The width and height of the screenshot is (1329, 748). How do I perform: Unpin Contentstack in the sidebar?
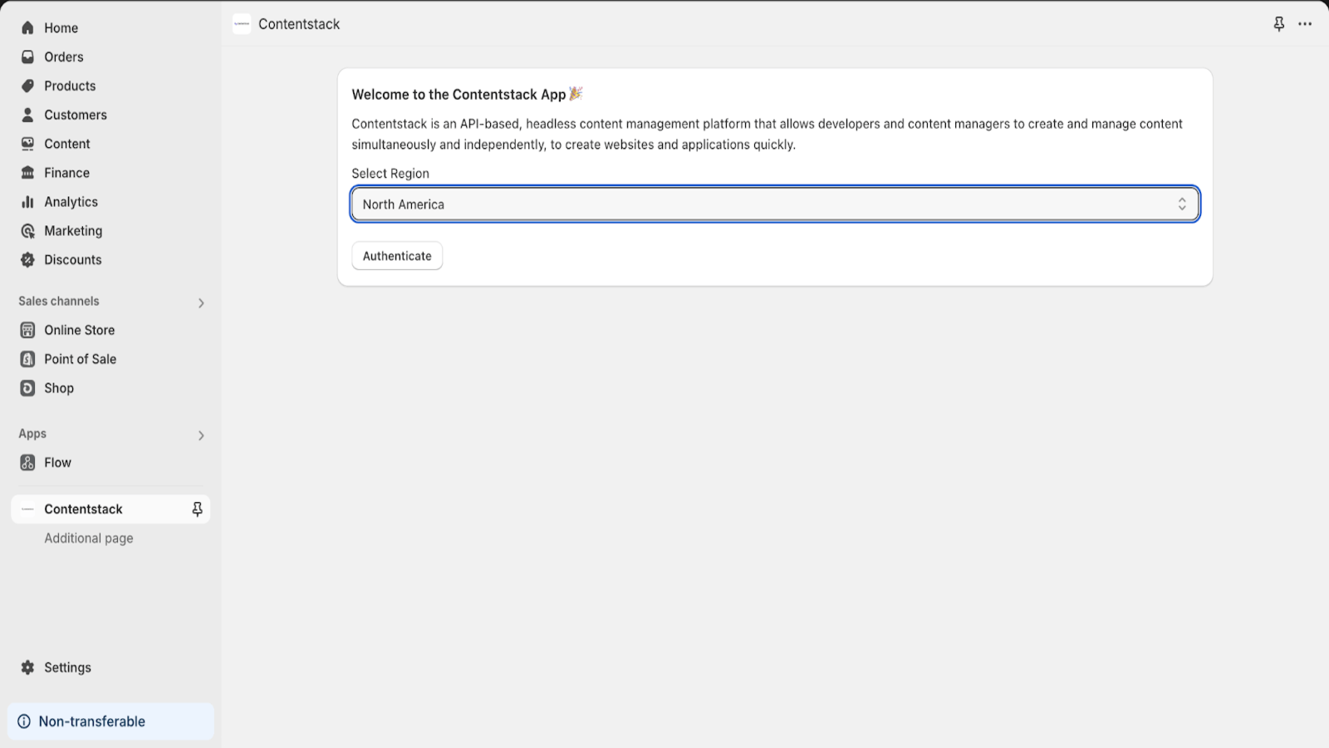pos(197,509)
